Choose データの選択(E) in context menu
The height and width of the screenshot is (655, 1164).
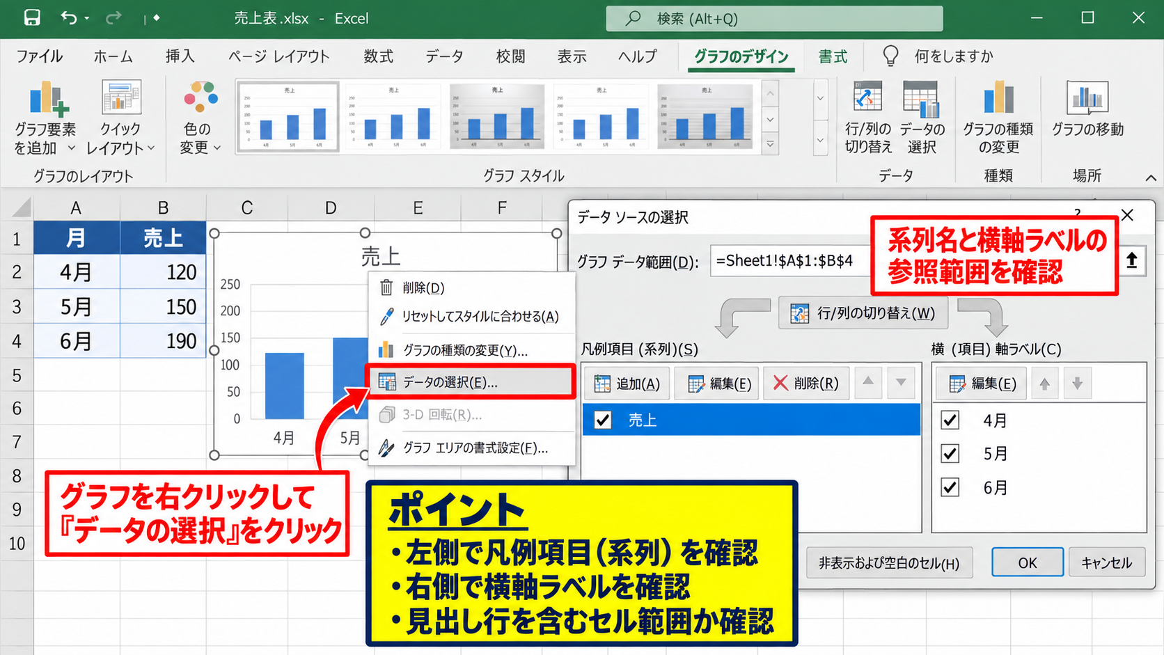(471, 381)
